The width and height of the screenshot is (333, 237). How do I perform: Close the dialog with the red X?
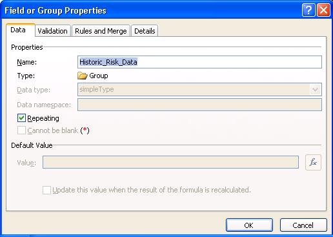(x=323, y=10)
